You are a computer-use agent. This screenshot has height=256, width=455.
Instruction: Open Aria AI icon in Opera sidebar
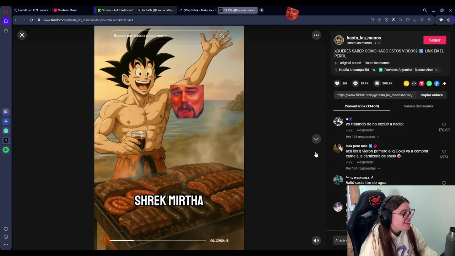[6, 112]
